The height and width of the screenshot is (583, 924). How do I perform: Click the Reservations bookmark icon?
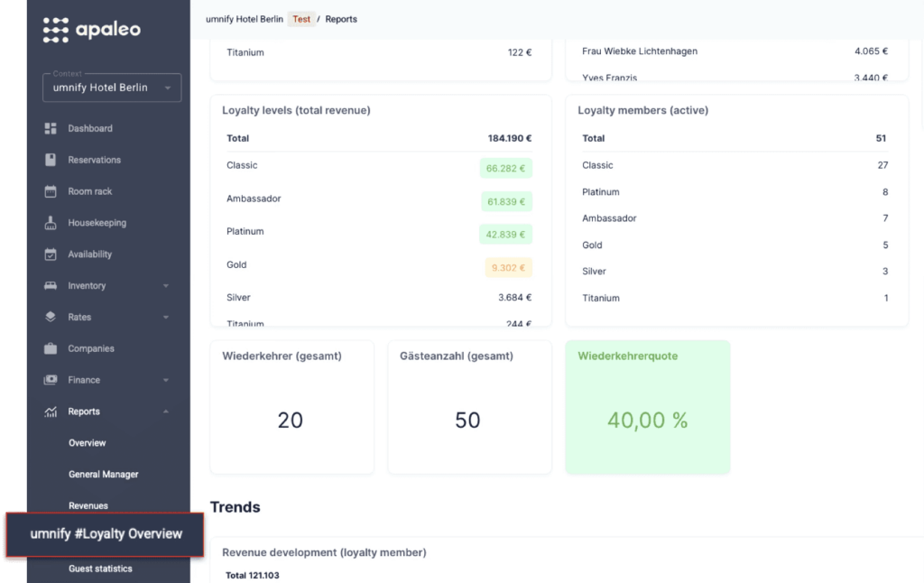tap(51, 160)
